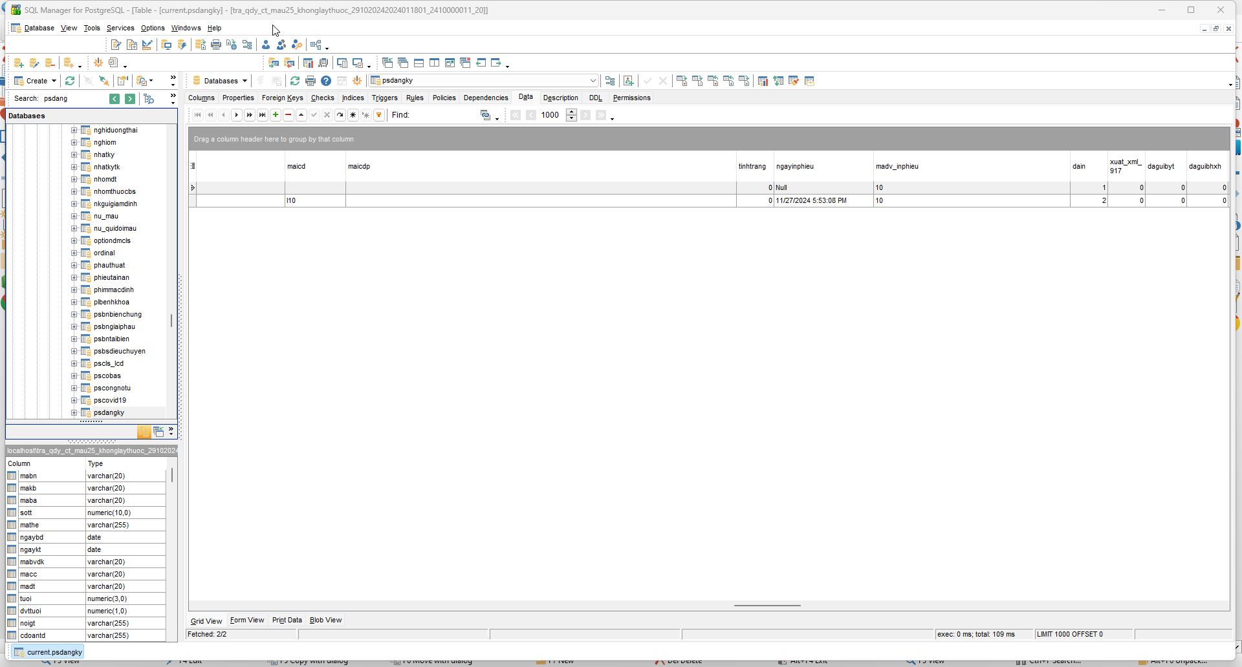Go to the last record in navigator
1242x667 pixels.
pyautogui.click(x=263, y=115)
